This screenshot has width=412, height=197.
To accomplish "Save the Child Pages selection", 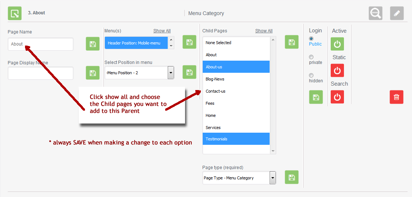I will click(291, 42).
